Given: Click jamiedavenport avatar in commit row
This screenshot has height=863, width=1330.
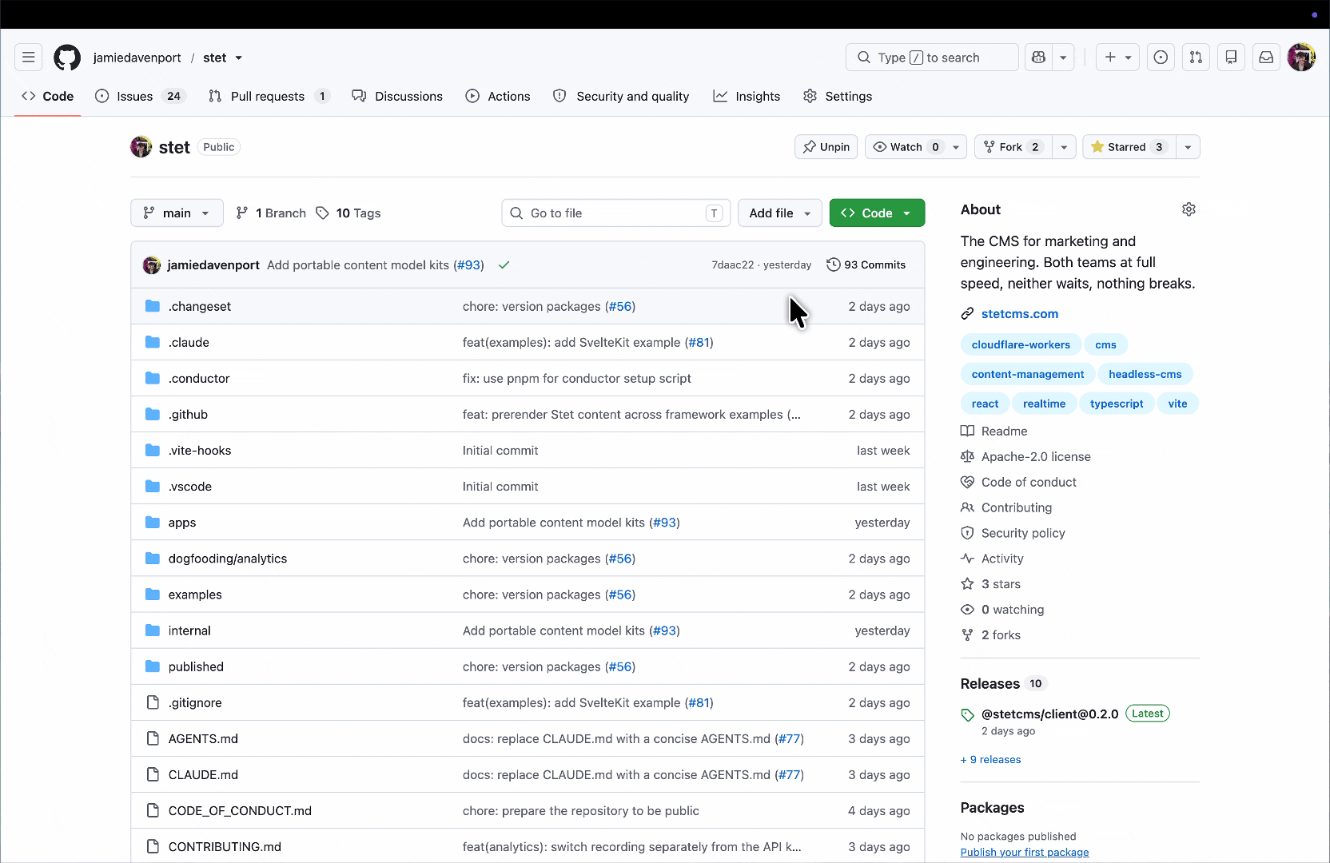Looking at the screenshot, I should tap(152, 265).
